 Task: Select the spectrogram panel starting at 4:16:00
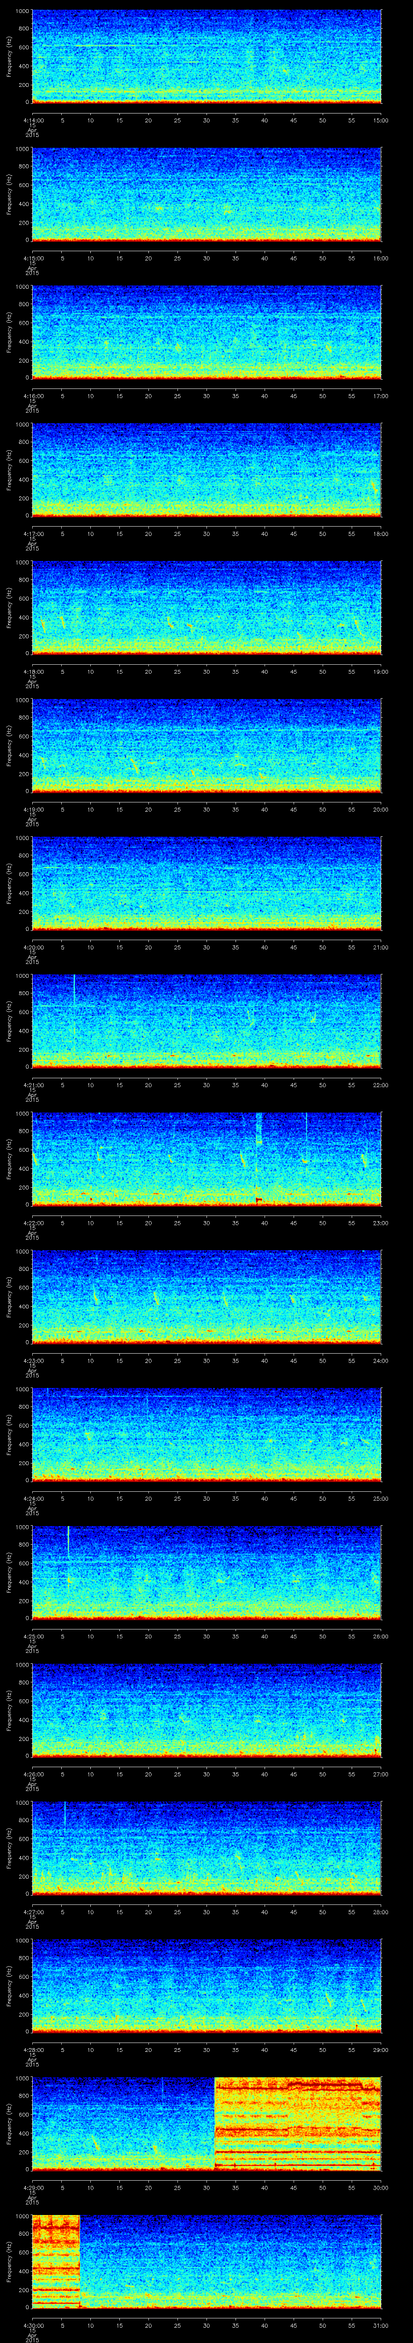[206, 332]
